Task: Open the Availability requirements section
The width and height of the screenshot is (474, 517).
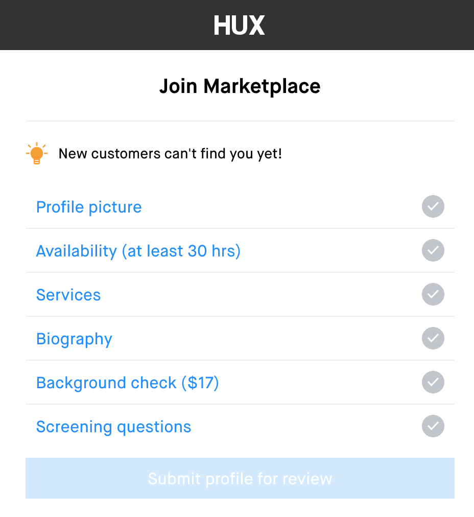Action: [138, 251]
